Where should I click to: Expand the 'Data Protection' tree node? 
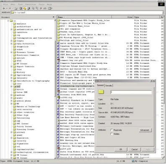[11, 44]
